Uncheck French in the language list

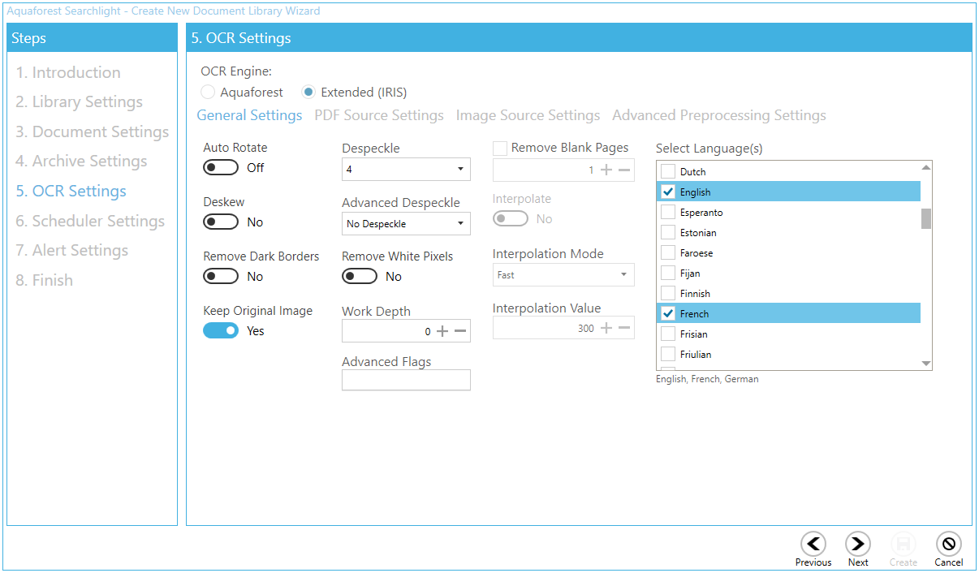pos(668,314)
